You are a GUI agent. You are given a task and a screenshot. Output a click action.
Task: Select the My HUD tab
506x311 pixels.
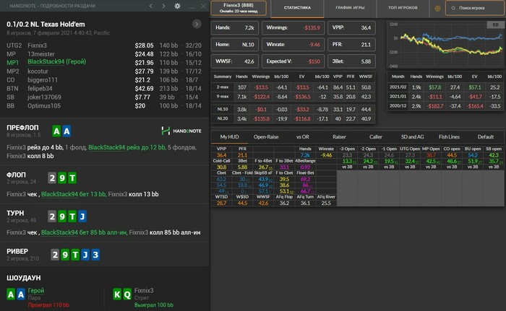(x=229, y=137)
